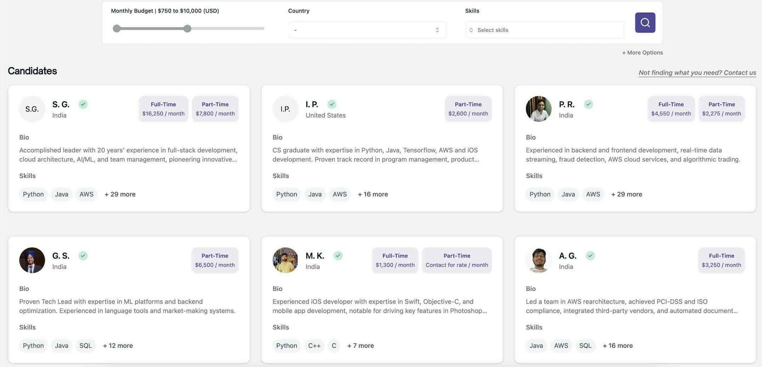This screenshot has height=367, width=762.
Task: Click I. P.'s green verified badge
Action: point(332,104)
